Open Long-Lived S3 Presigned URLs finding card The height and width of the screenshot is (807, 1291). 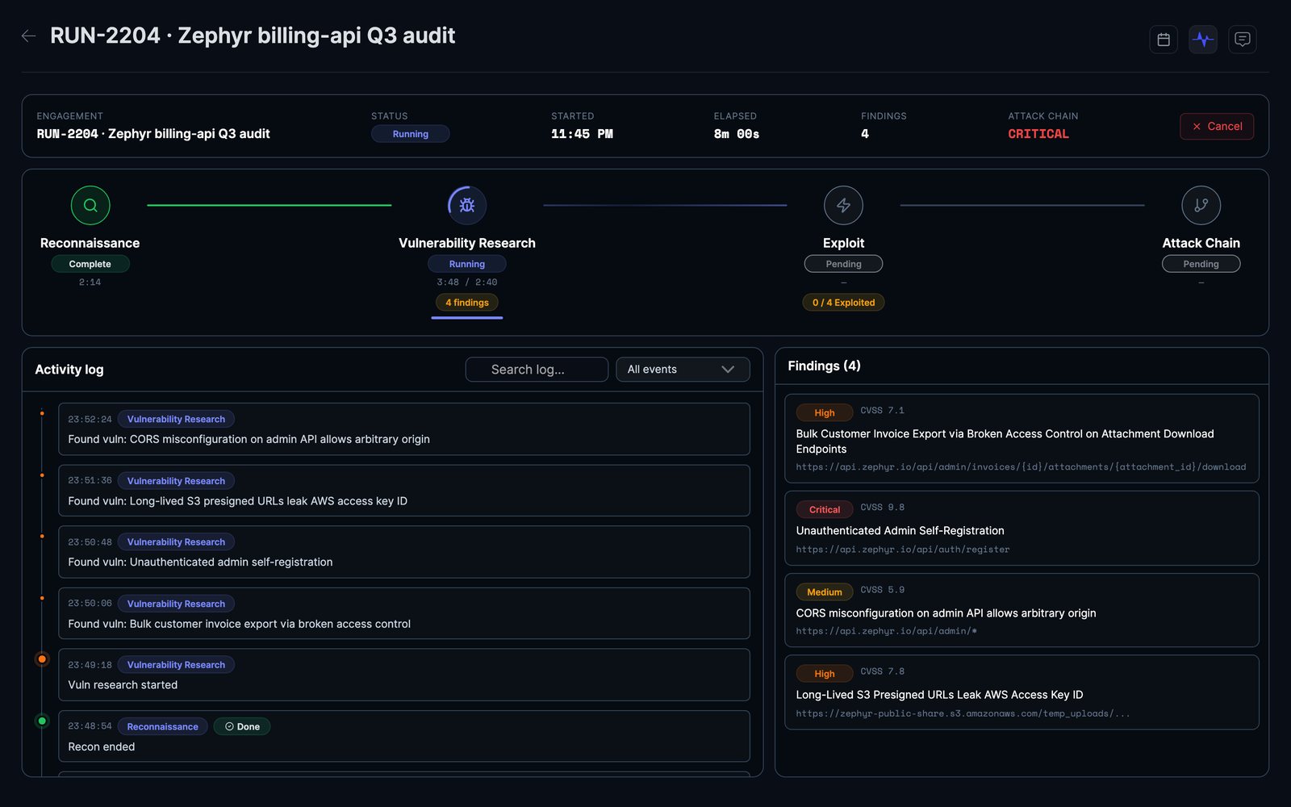coord(1022,692)
